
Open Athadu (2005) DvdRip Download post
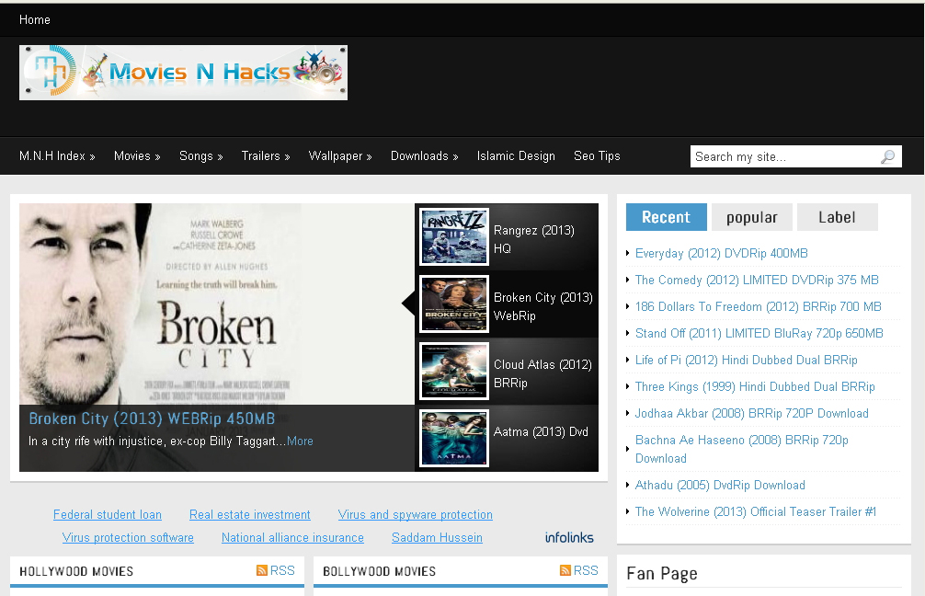click(720, 485)
